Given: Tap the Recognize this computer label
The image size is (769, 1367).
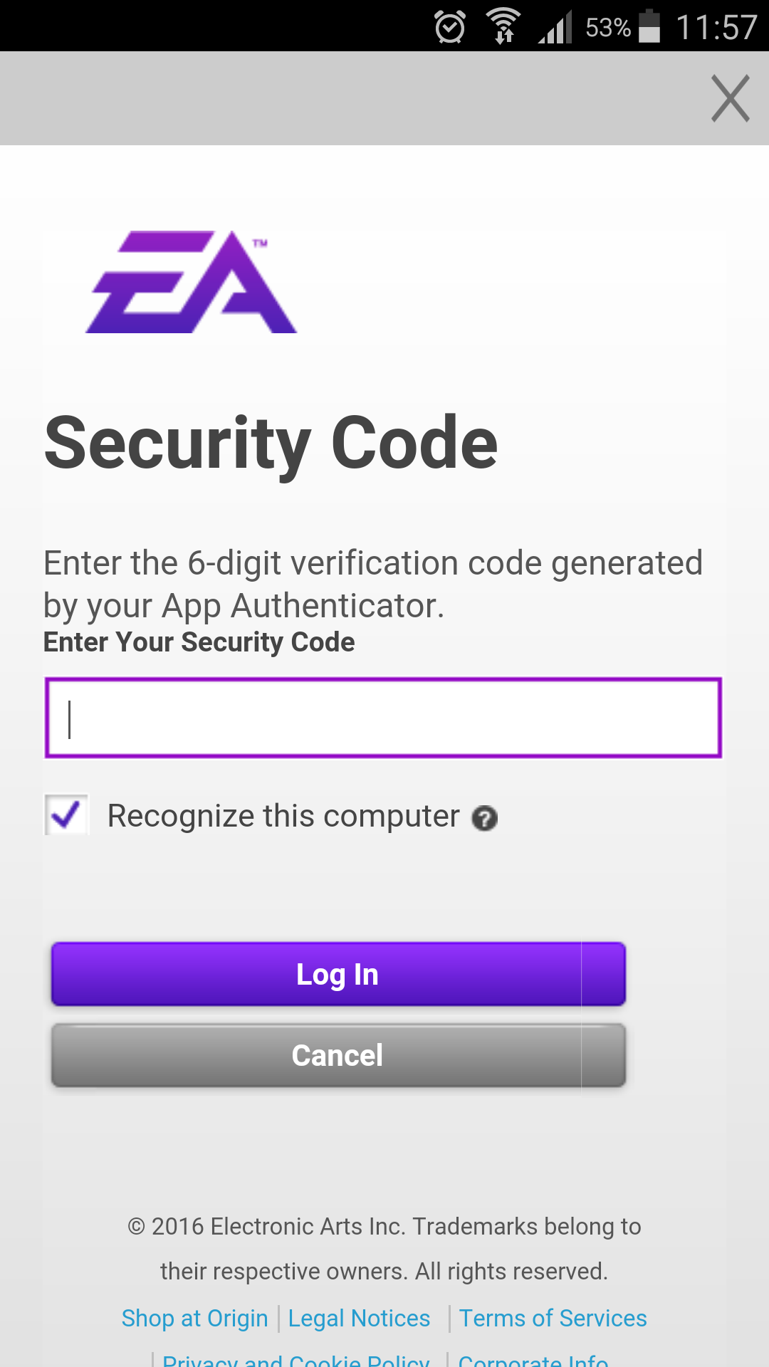Looking at the screenshot, I should pos(283,816).
